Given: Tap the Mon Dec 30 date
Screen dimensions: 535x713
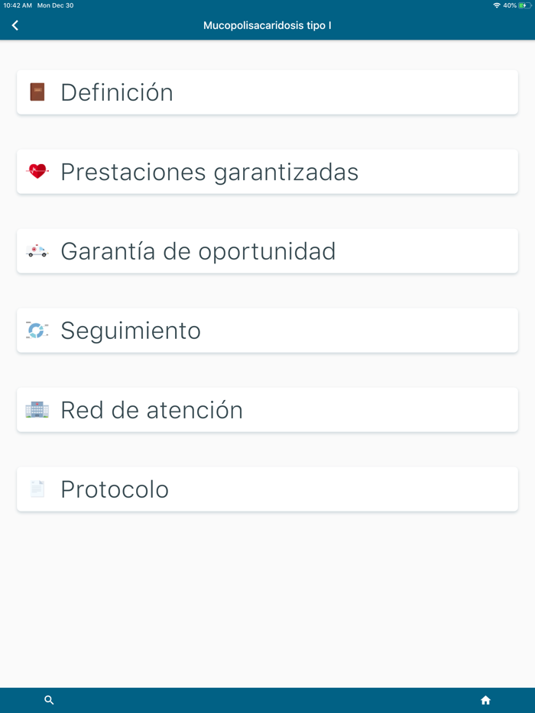Looking at the screenshot, I should coord(55,5).
